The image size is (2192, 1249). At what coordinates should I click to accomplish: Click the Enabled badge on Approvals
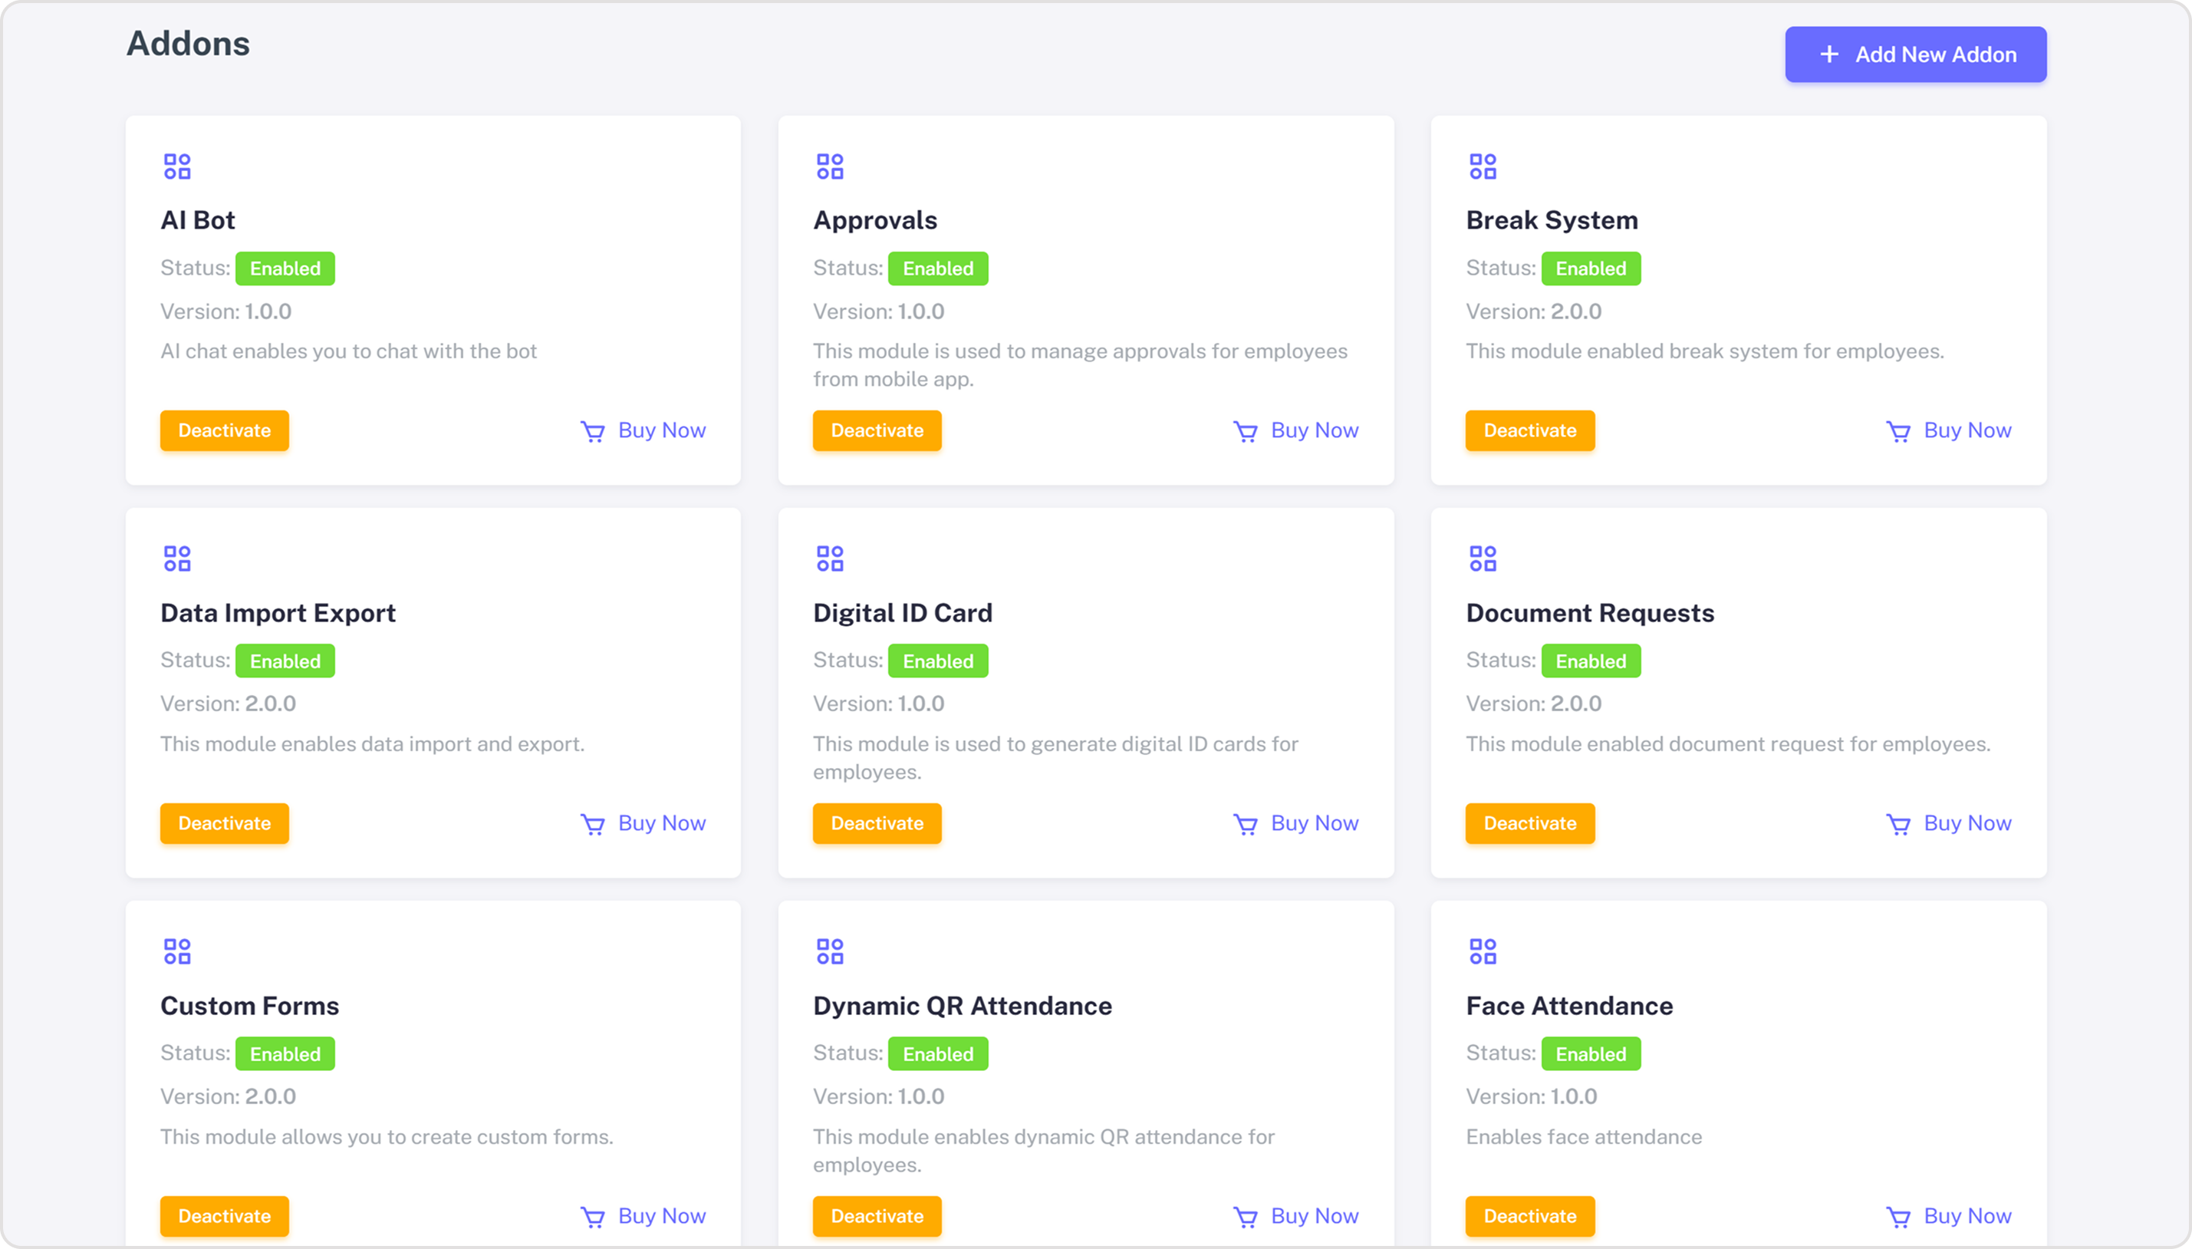pyautogui.click(x=938, y=269)
